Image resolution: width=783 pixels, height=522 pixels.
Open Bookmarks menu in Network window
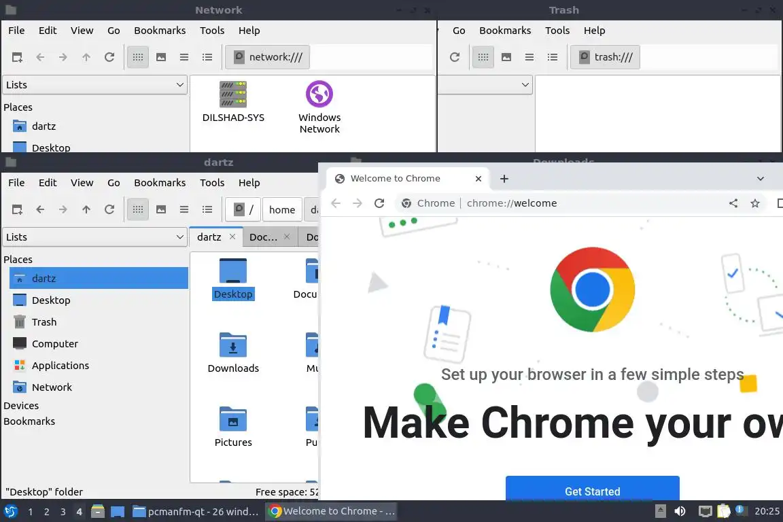(160, 31)
